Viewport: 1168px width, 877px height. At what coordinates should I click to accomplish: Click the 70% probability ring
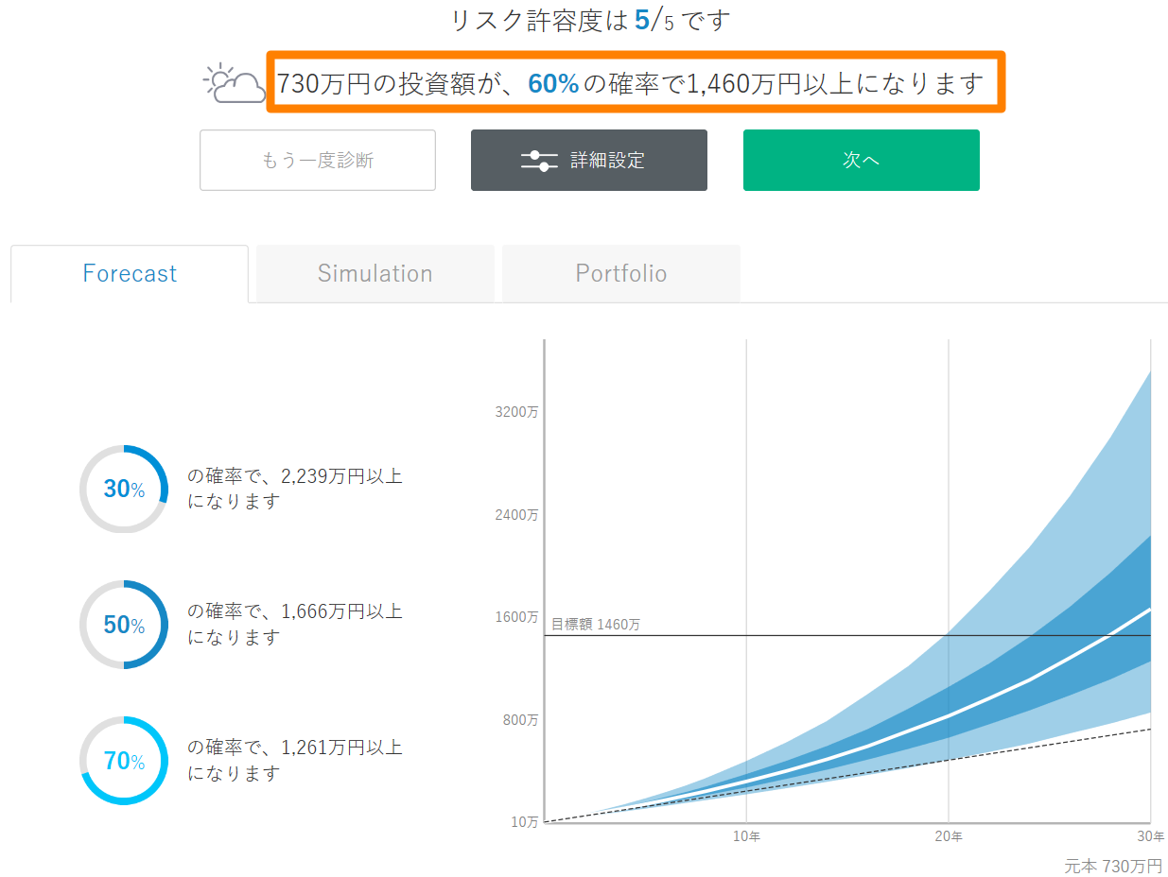(x=124, y=762)
